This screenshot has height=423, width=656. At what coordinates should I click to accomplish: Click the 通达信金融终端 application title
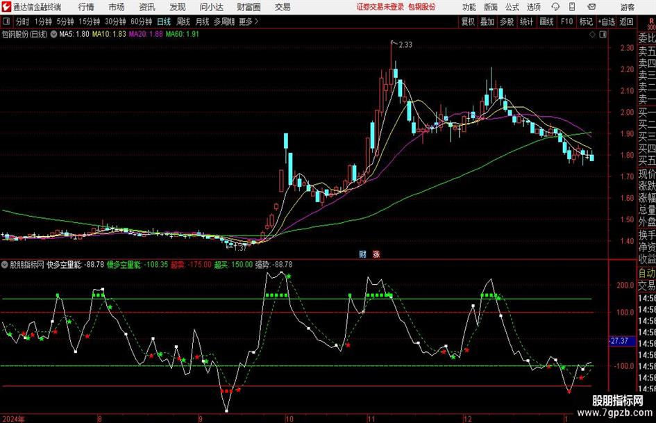click(37, 7)
